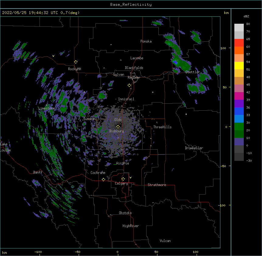Click the Airdrie city label
The height and width of the screenshot is (256, 262).
point(122,163)
